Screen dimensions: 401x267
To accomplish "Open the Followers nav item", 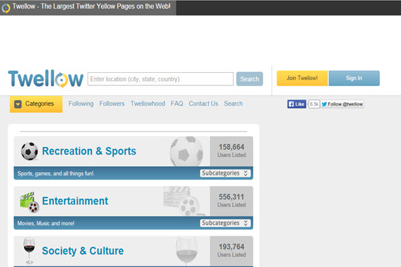I will [112, 103].
